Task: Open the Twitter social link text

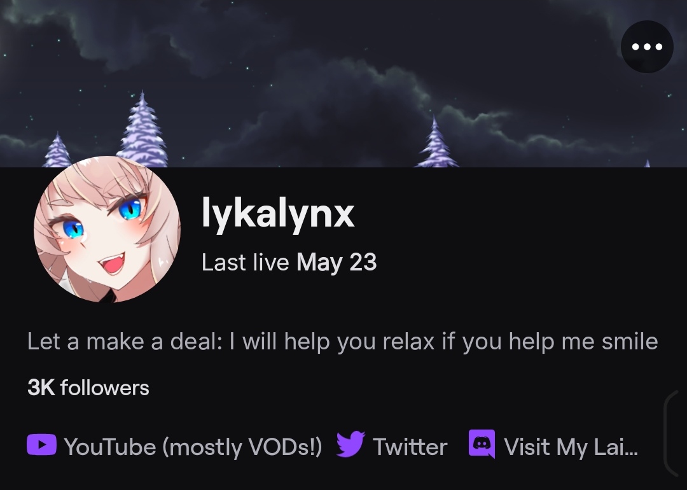Action: click(410, 447)
